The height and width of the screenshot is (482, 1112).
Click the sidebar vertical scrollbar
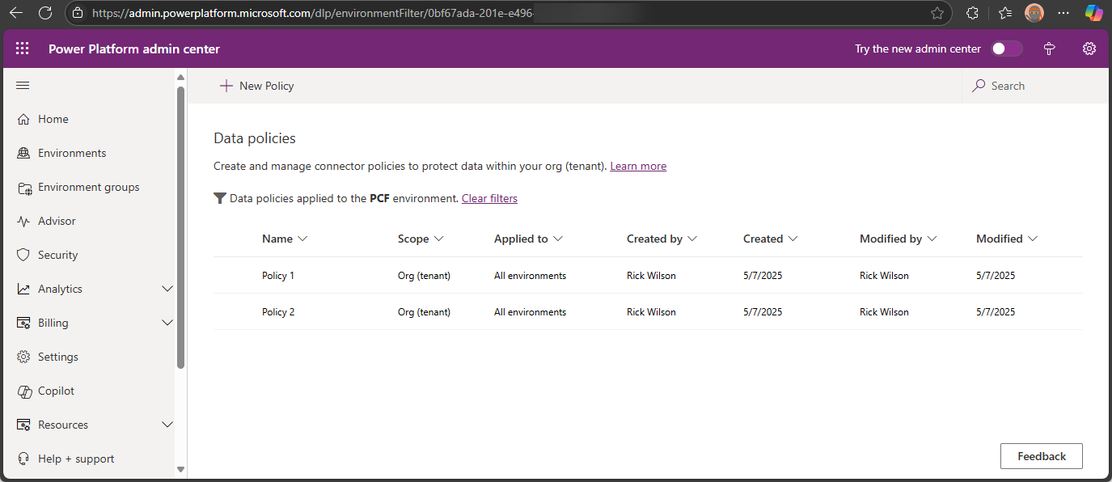pos(181,226)
